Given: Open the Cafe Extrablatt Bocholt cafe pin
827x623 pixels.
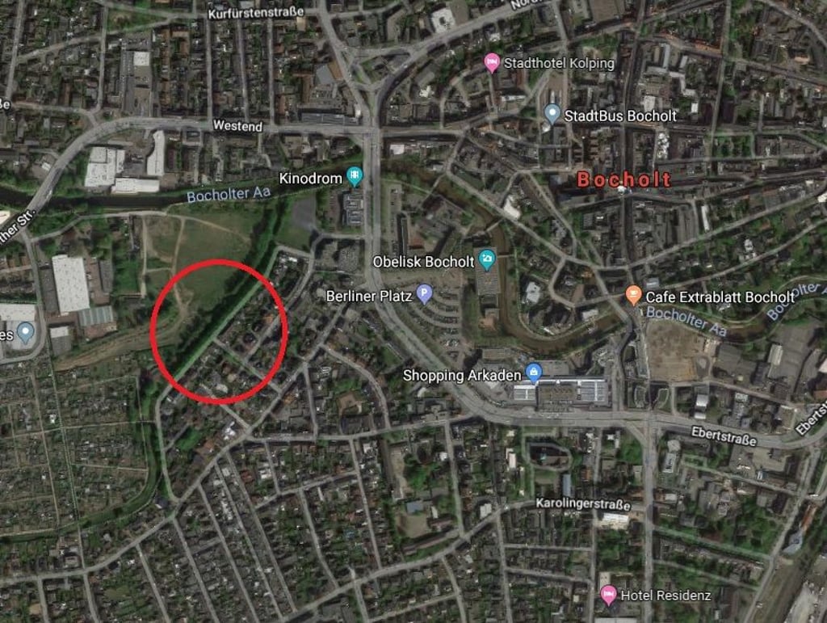Looking at the screenshot, I should point(633,295).
